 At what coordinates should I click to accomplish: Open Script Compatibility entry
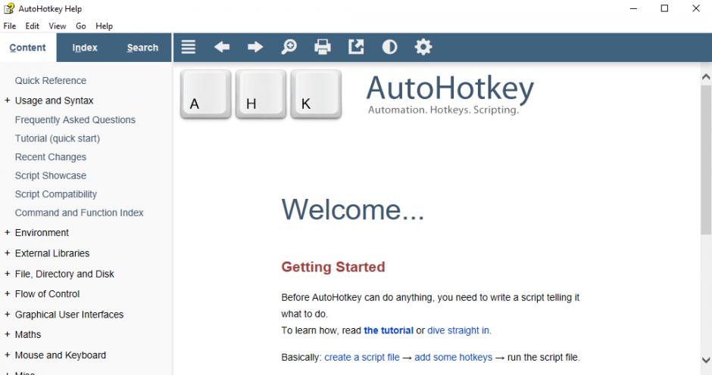click(56, 194)
